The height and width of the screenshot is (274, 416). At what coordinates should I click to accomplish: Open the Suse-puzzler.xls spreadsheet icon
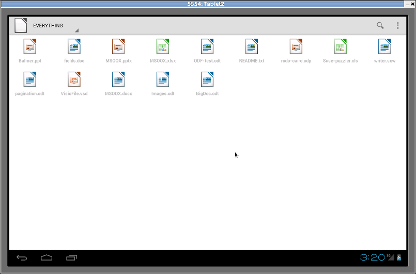(x=340, y=46)
